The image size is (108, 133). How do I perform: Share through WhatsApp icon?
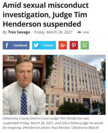coord(85,45)
